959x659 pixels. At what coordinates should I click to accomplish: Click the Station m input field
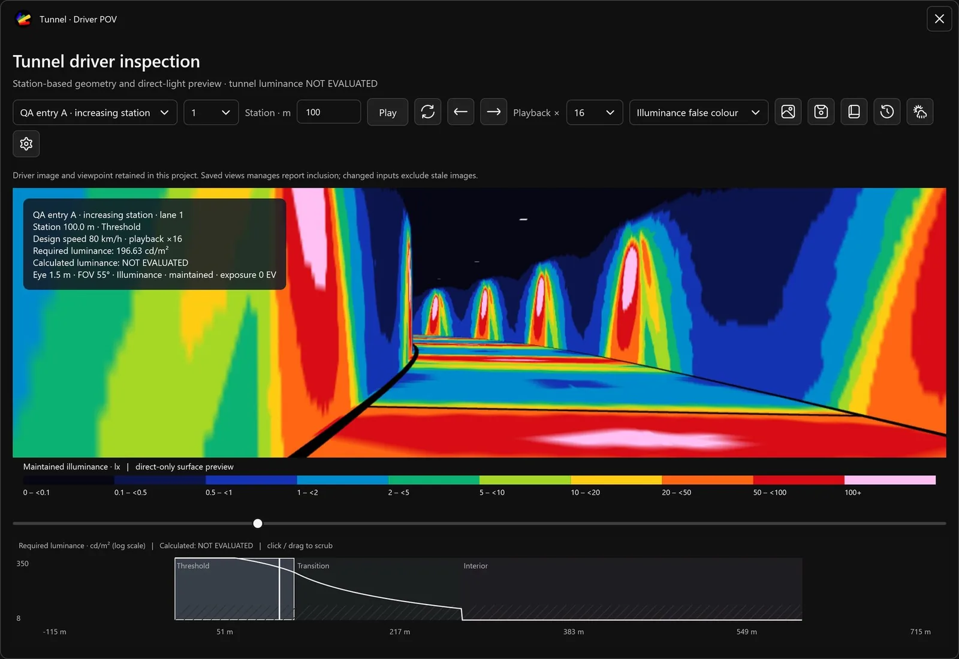[x=329, y=113]
